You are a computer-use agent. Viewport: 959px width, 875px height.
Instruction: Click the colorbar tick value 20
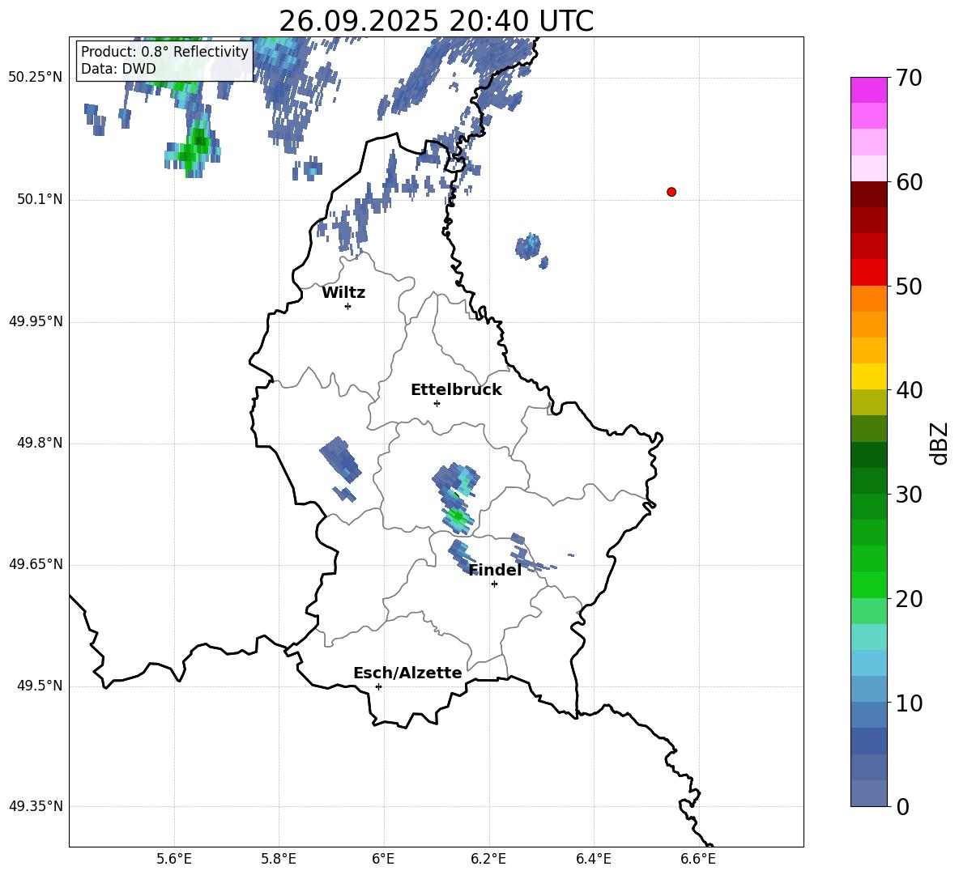[x=910, y=598]
